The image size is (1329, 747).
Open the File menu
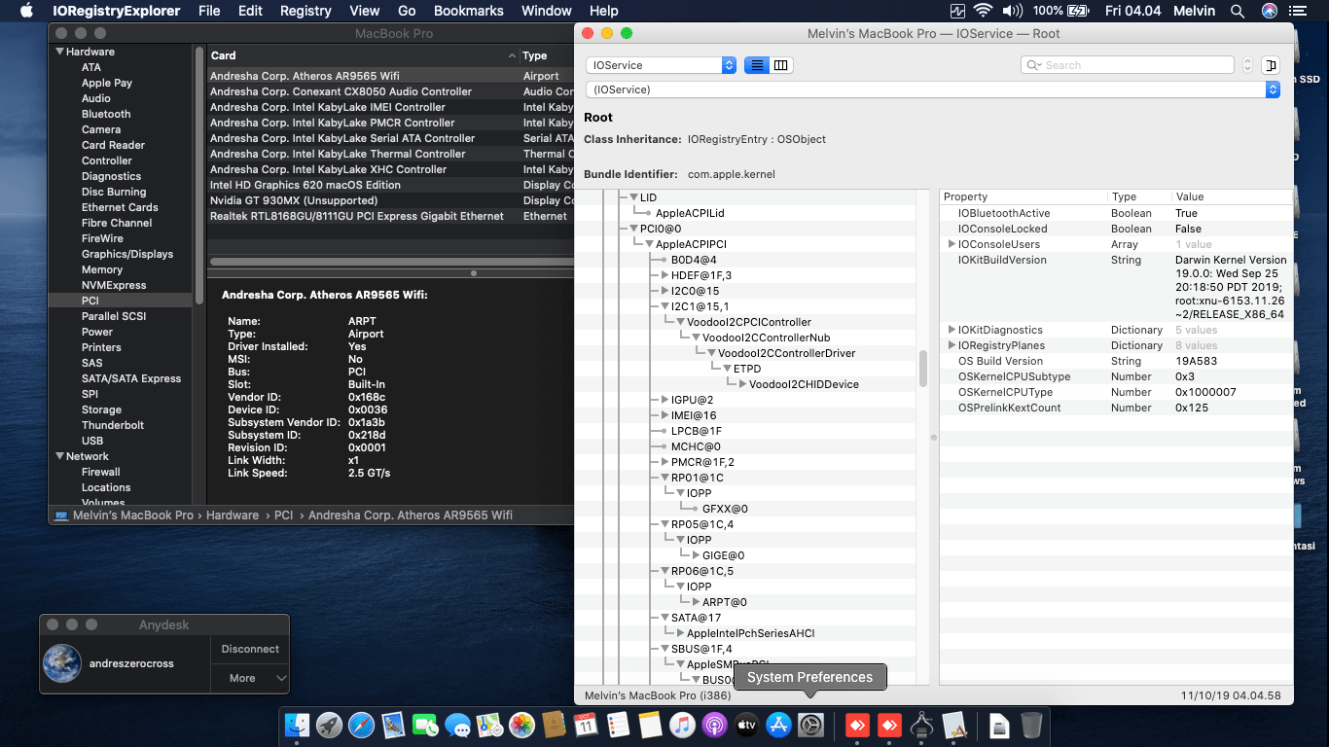(x=209, y=11)
